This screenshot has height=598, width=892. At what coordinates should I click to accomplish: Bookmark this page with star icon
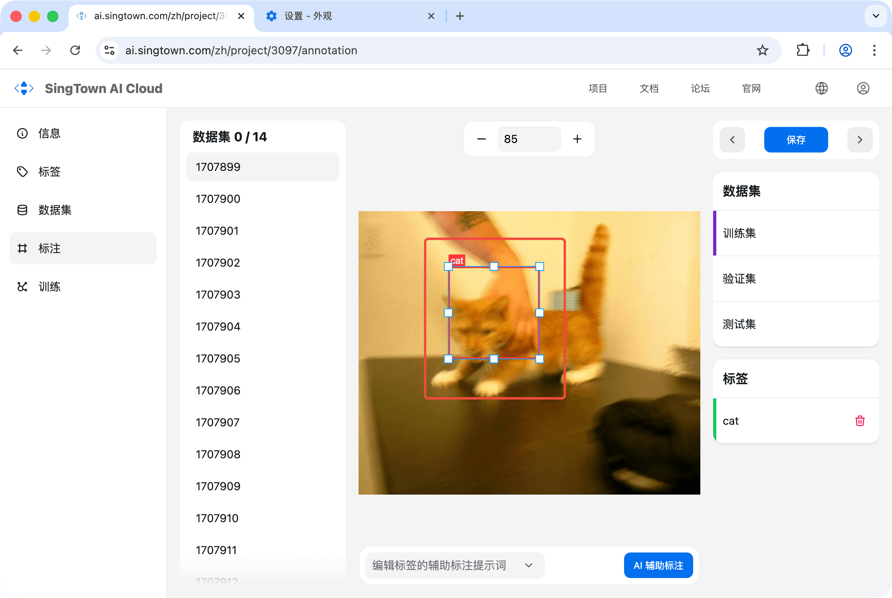pos(762,50)
